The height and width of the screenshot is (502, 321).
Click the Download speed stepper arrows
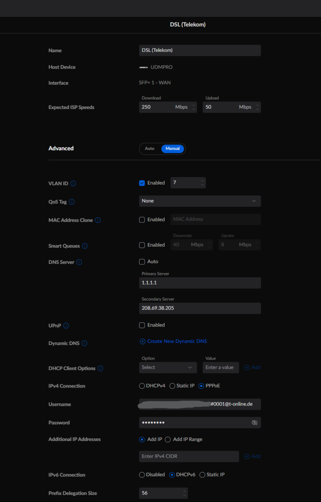(x=193, y=107)
